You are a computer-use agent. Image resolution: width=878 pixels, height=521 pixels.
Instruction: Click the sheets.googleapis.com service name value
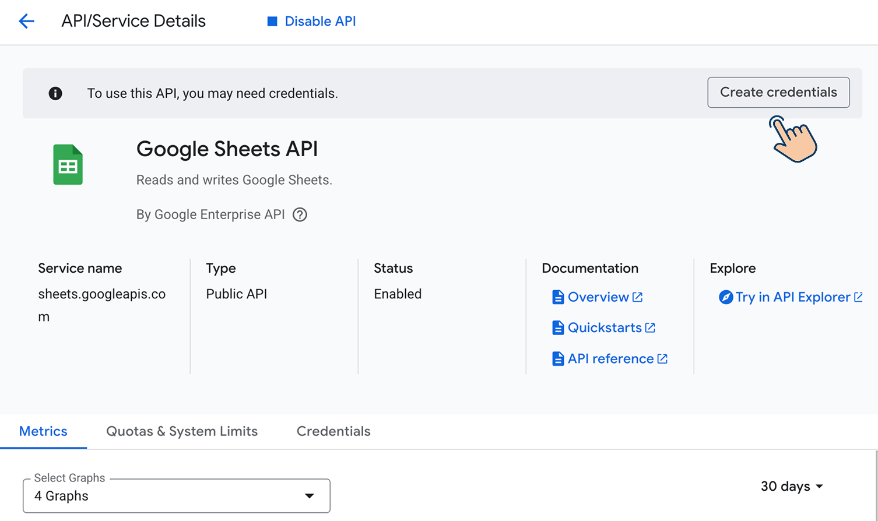[x=102, y=305]
